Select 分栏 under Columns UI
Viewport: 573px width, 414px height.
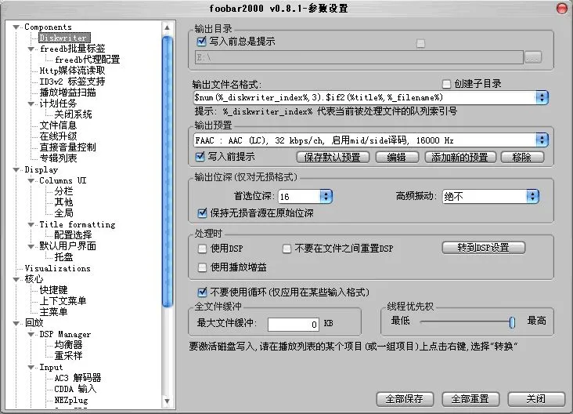tap(63, 191)
